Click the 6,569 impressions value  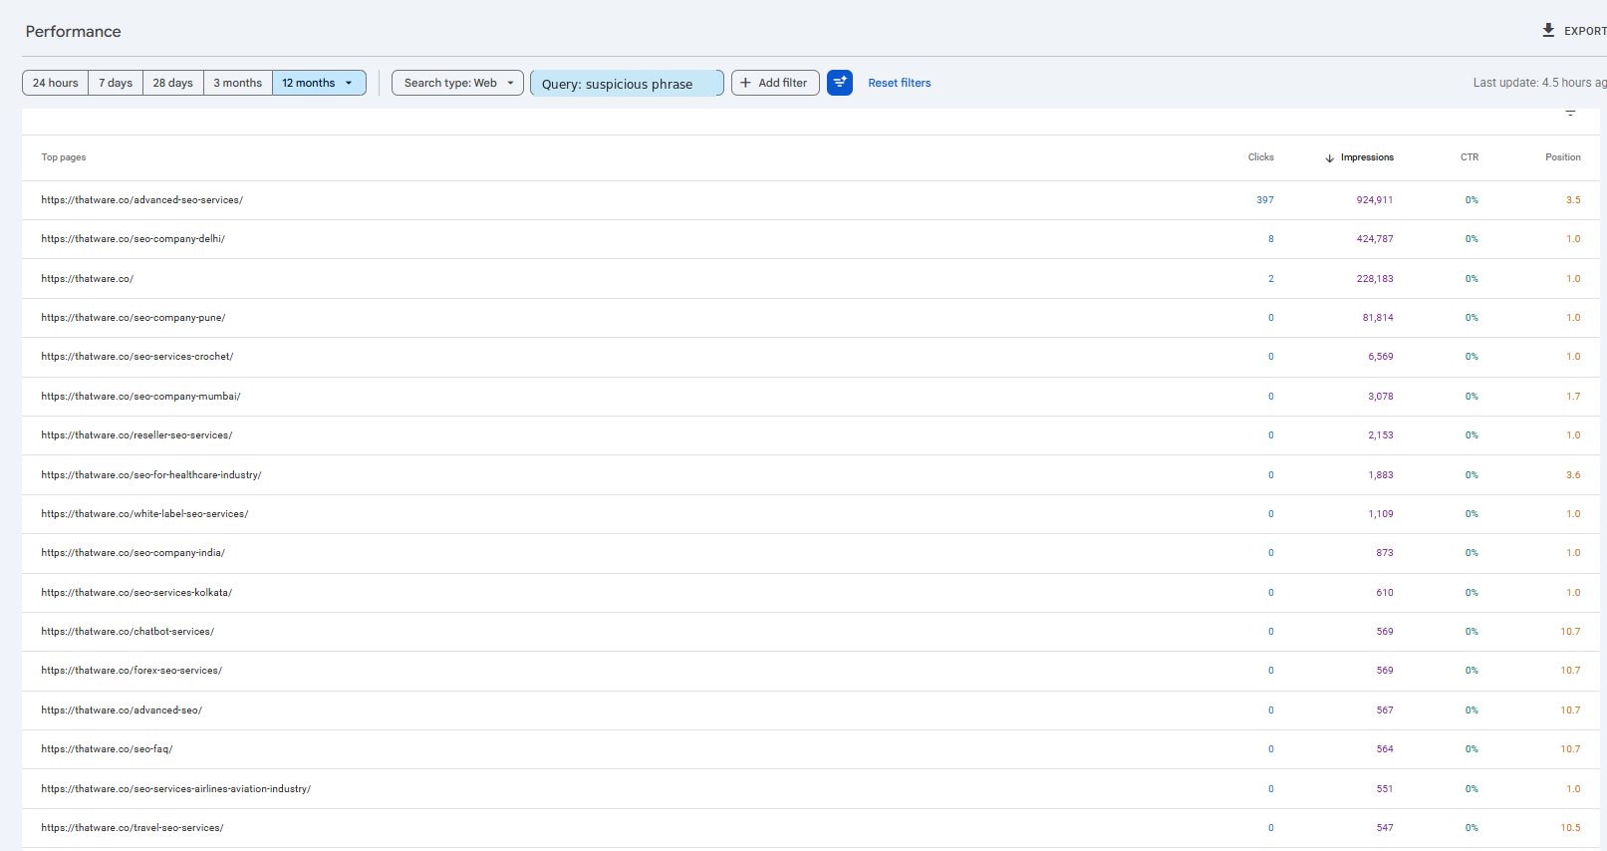1381,357
